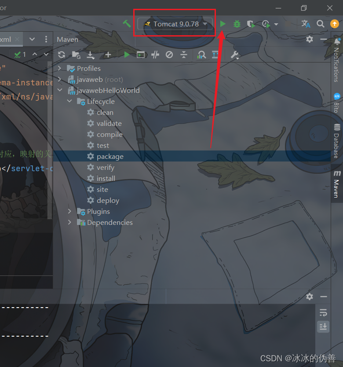343x367 pixels.
Task: Open the Translate plugin icon
Action: coord(306,24)
